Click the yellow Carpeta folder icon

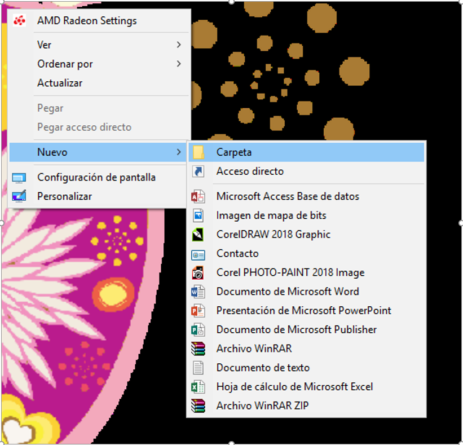point(198,152)
